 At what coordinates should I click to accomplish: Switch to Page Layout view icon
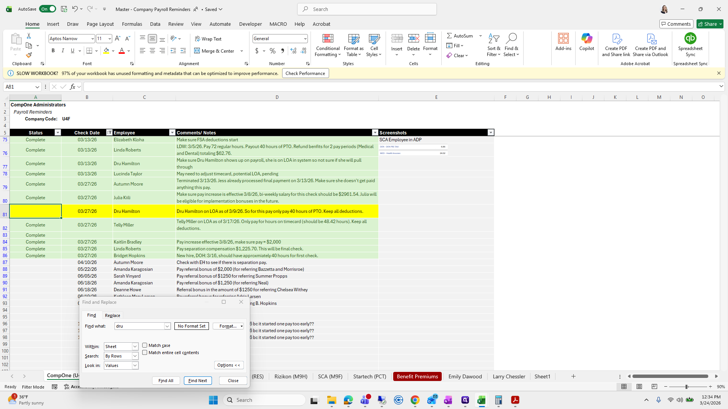coord(639,387)
